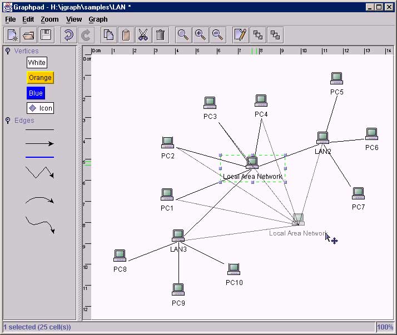Delete the selected cell with the trash icon

coord(160,35)
